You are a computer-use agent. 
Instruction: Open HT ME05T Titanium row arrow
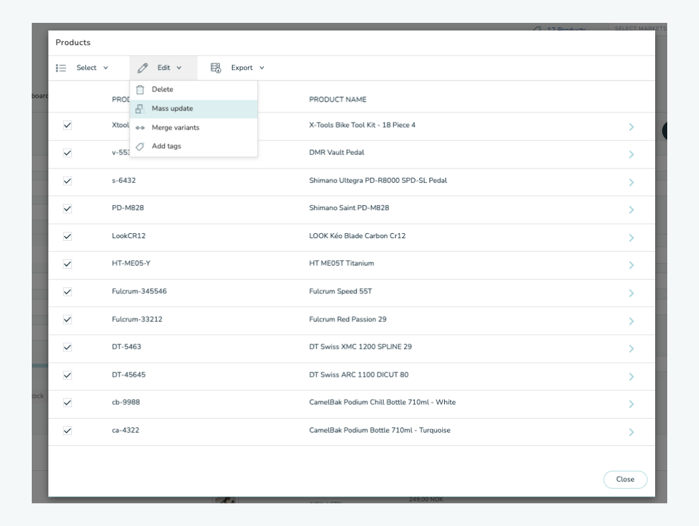click(631, 266)
